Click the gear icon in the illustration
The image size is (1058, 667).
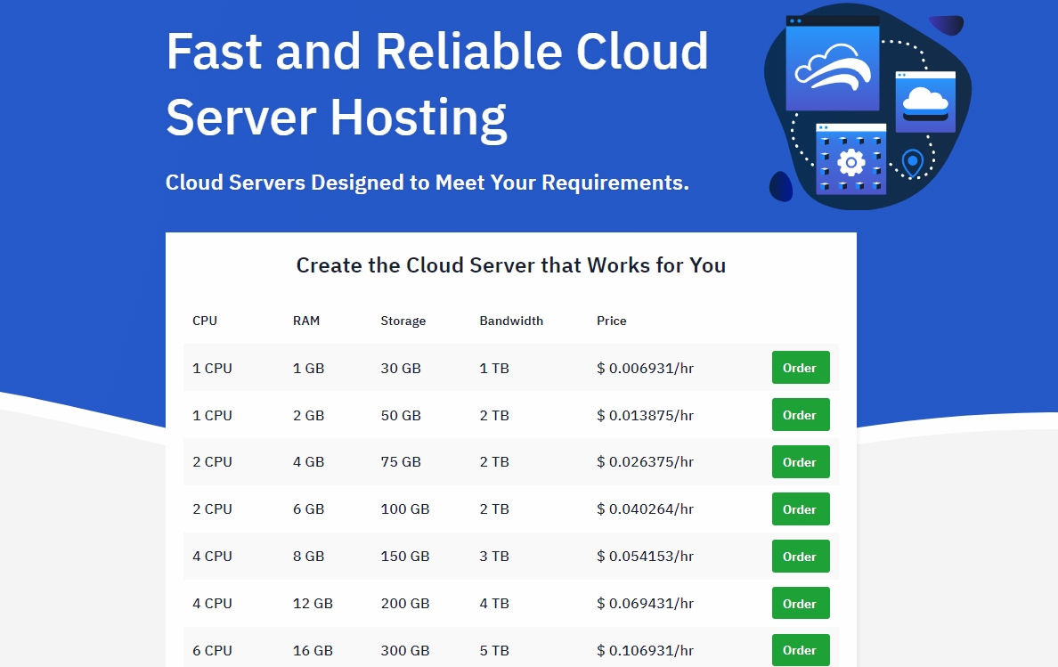pos(851,162)
